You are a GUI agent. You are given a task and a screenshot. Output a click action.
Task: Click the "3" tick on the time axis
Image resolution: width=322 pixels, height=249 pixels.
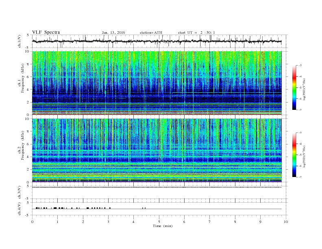coord(108,222)
